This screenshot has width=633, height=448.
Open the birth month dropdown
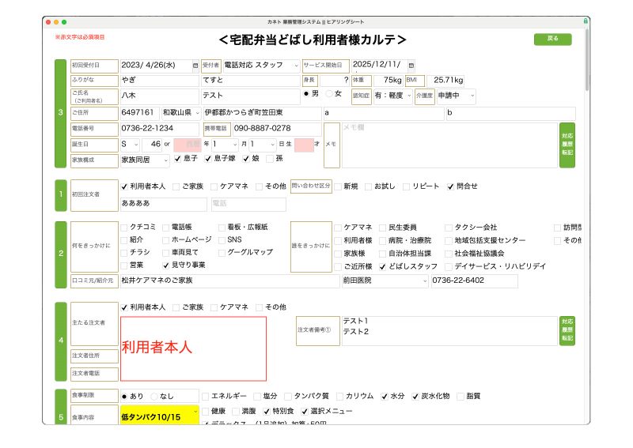pyautogui.click(x=226, y=145)
